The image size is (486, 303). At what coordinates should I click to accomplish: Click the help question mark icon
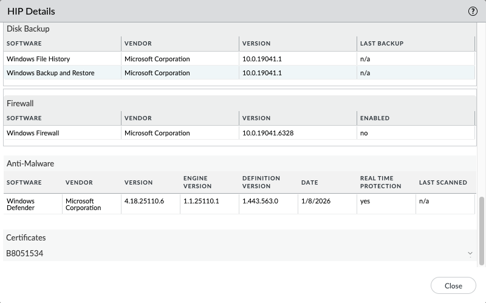472,11
